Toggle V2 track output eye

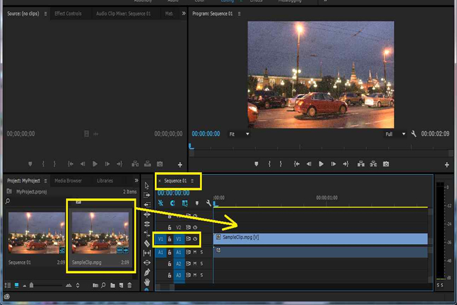pyautogui.click(x=195, y=227)
